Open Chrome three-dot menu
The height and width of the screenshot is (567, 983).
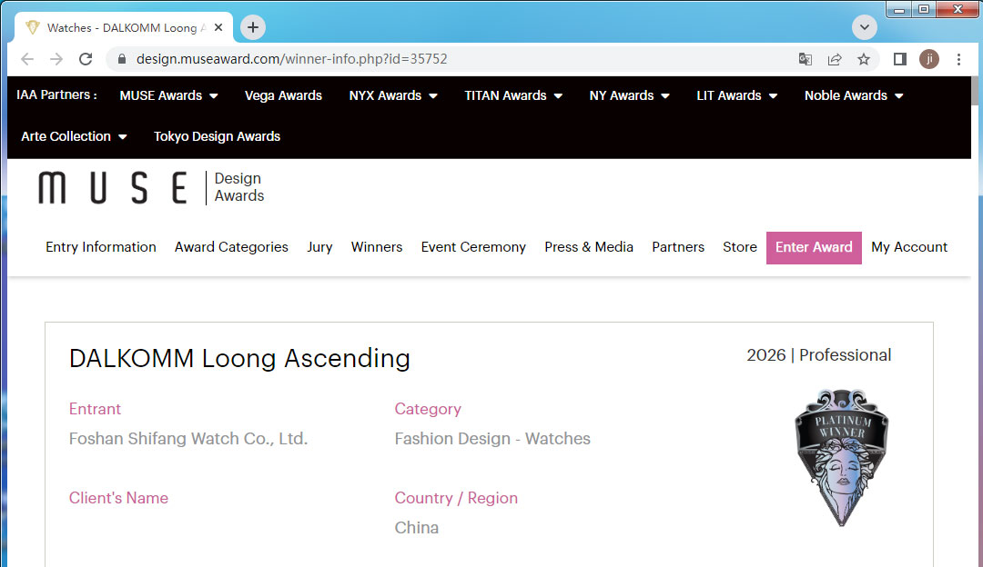pos(958,59)
